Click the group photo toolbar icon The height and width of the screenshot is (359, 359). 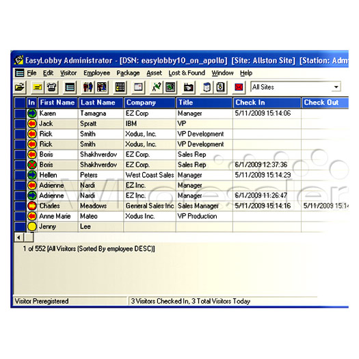[102, 88]
